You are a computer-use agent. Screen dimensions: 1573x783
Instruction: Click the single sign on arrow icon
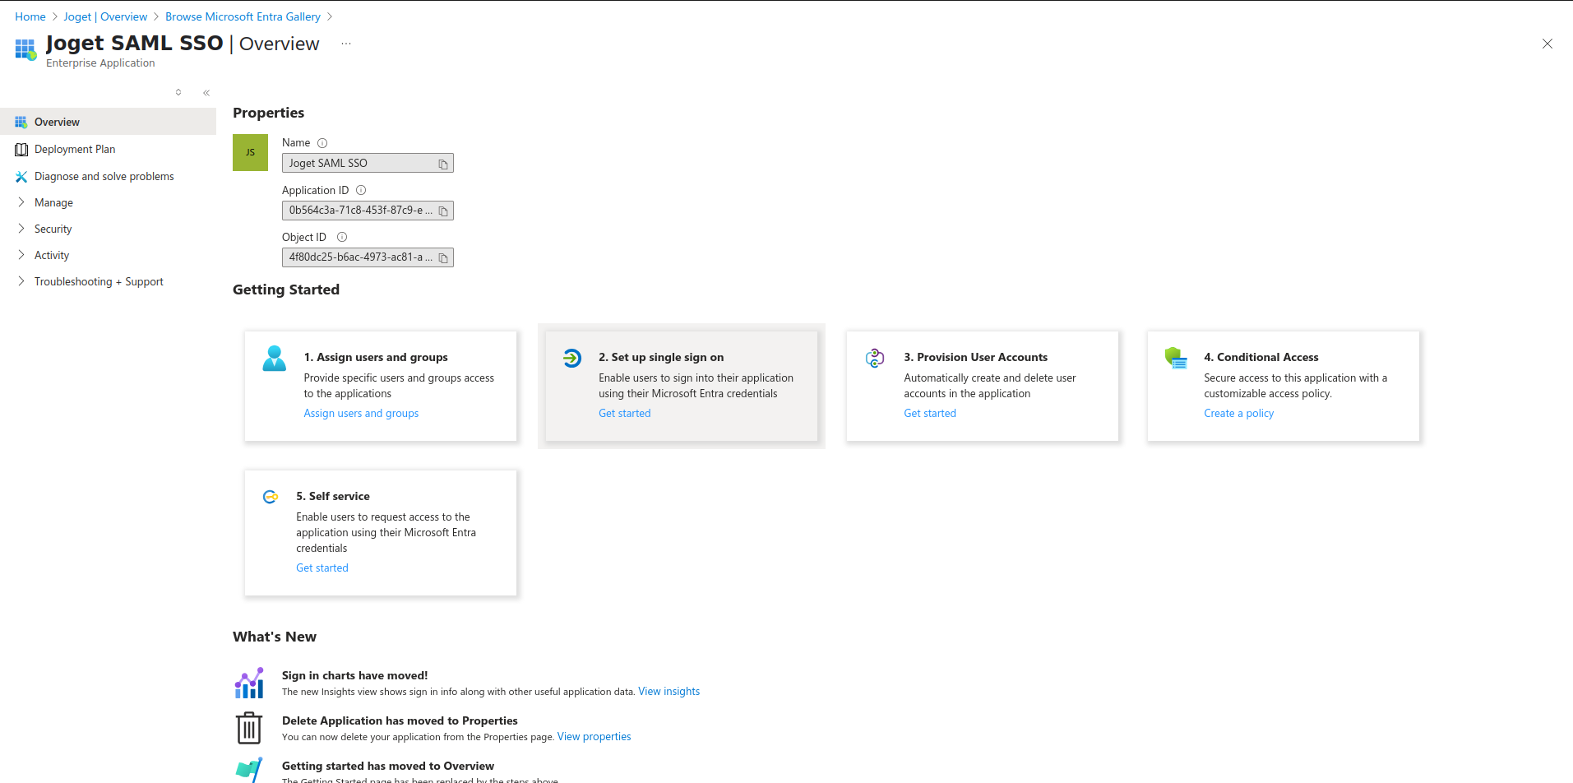pos(572,358)
